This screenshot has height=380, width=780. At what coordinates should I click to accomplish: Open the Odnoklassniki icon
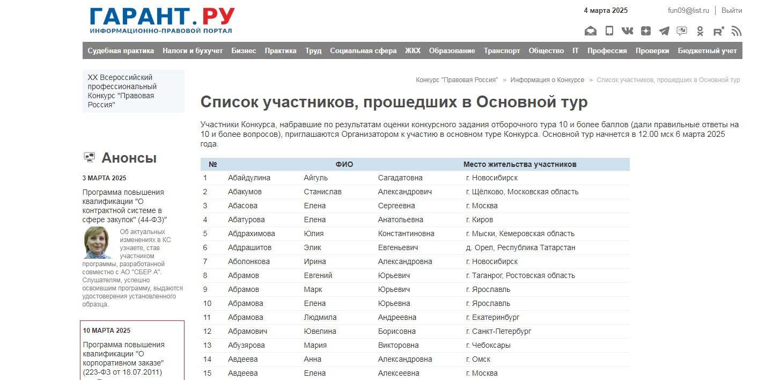point(700,31)
